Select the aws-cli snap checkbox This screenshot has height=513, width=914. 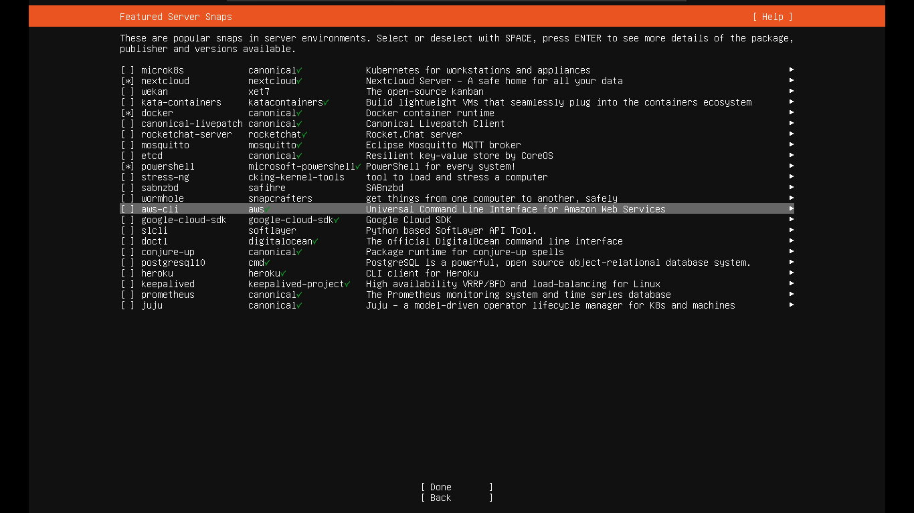pos(128,209)
